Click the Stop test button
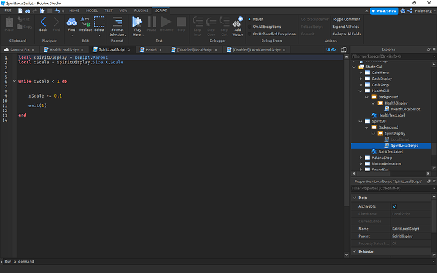437x273 pixels. tap(181, 22)
